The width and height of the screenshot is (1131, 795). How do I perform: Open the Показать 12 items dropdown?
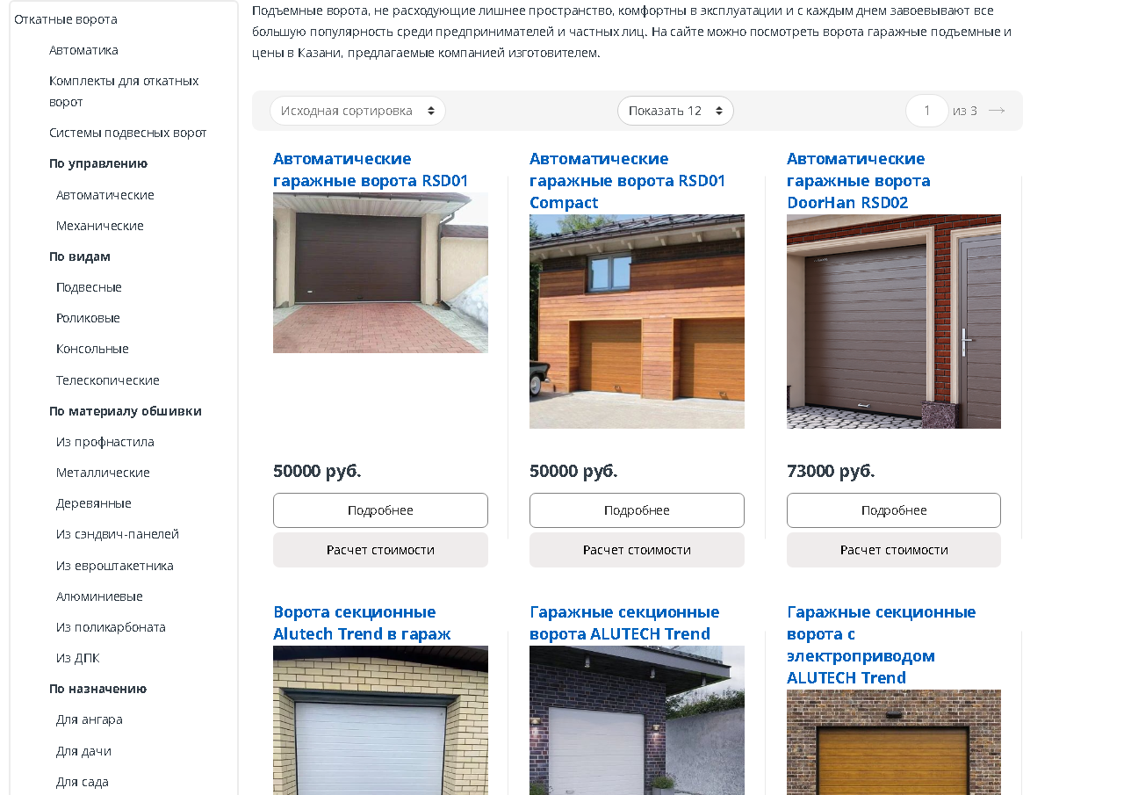[x=675, y=111]
